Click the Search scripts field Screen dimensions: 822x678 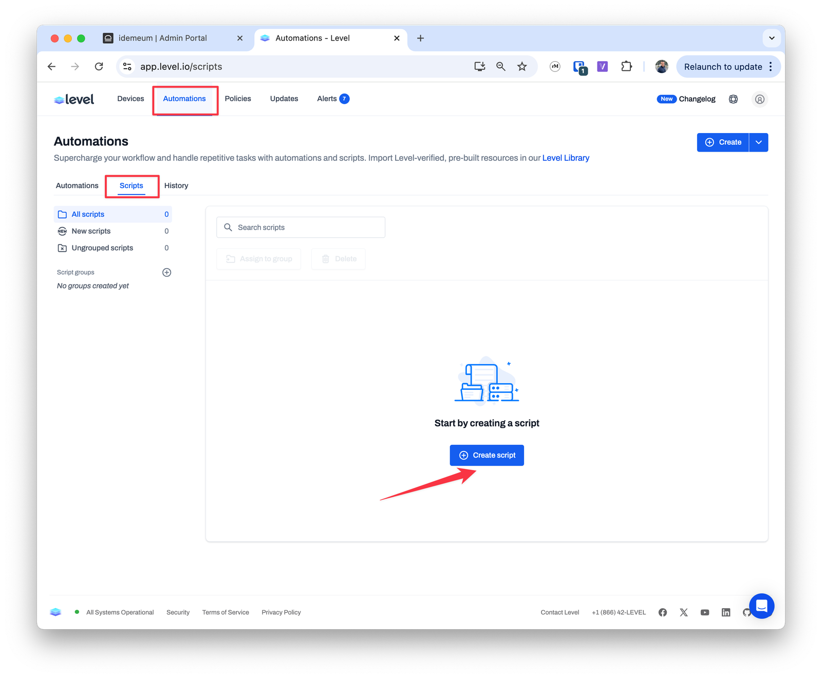tap(301, 227)
